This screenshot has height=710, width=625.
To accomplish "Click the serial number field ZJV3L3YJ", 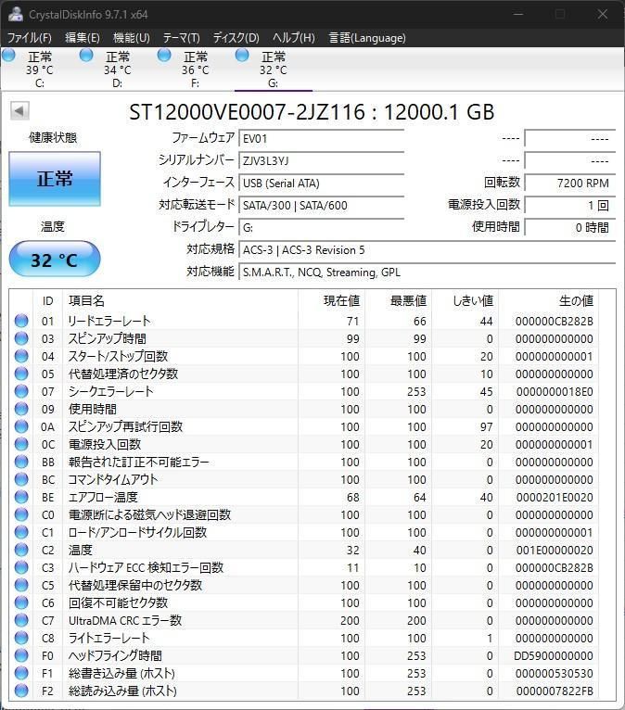I will [321, 160].
